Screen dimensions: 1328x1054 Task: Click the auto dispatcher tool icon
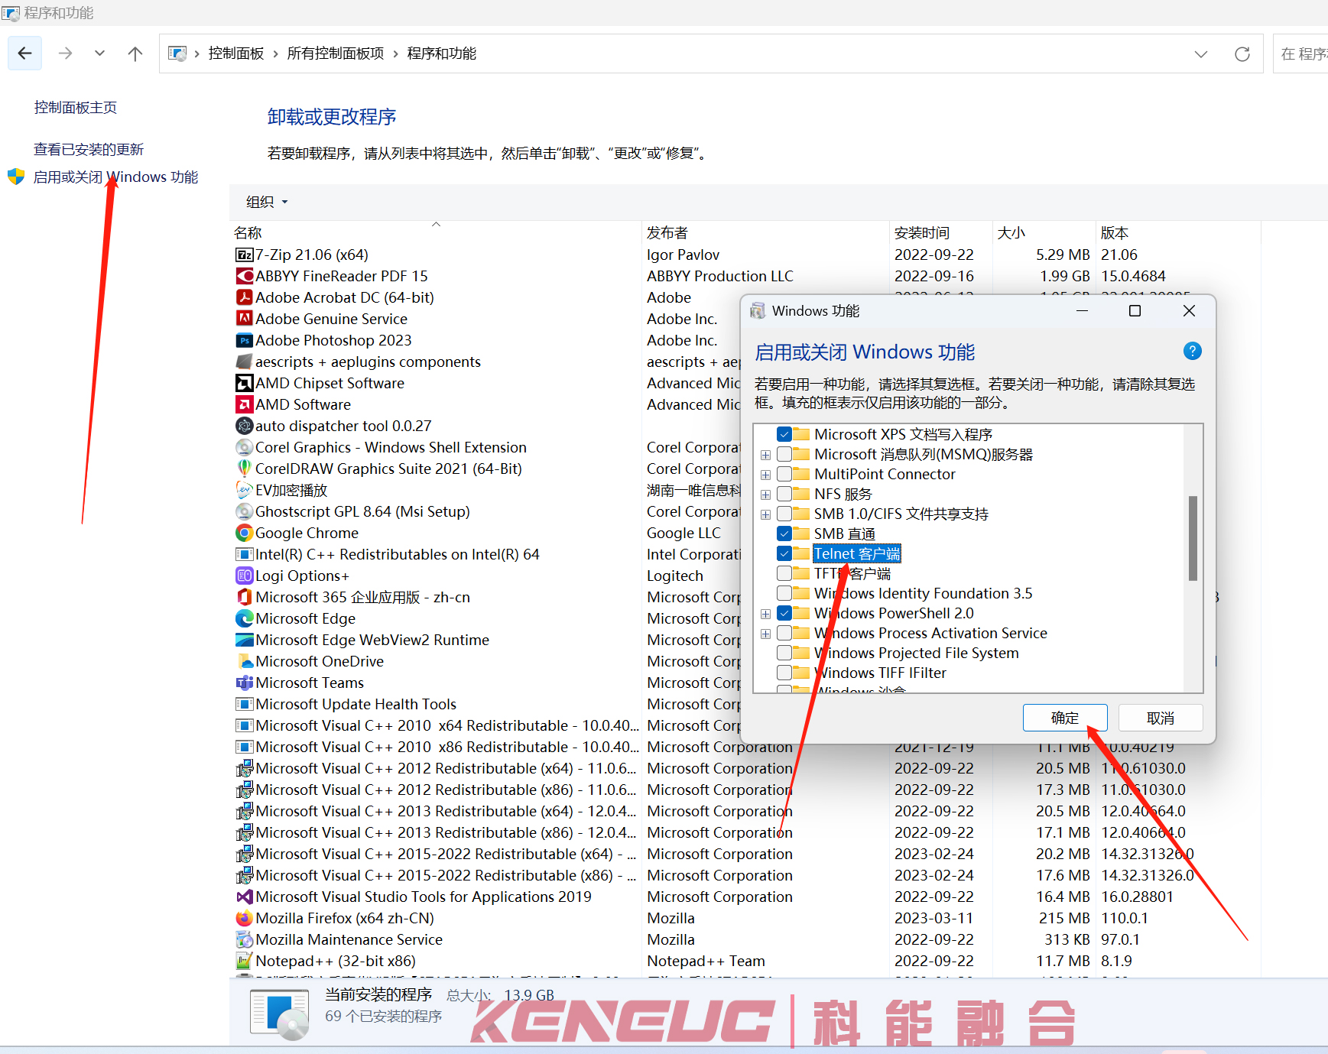[245, 426]
